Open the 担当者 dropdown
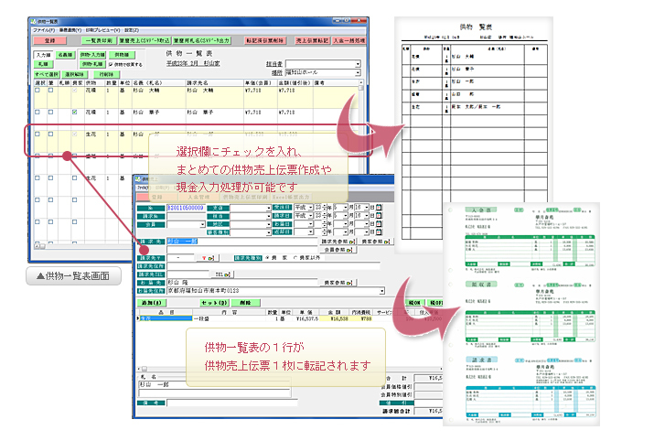This screenshot has height=441, width=654. [358, 64]
